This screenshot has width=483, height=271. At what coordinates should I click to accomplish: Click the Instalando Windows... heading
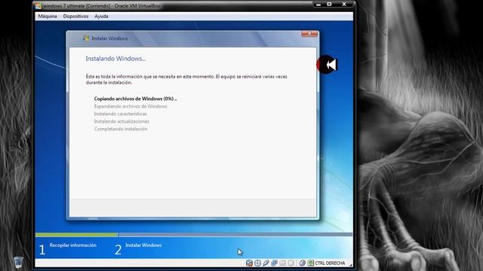115,59
